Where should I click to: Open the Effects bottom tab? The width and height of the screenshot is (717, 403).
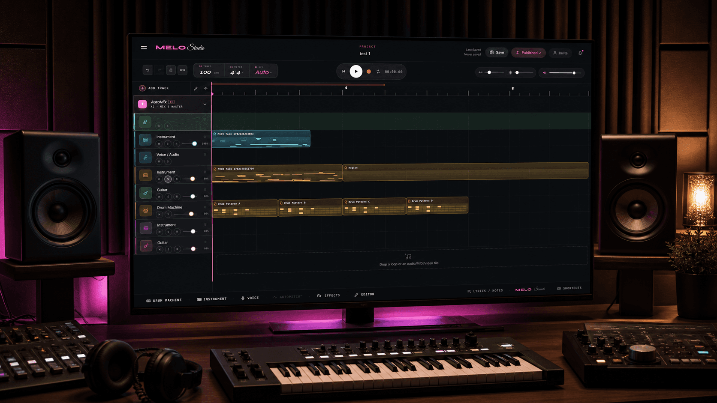[328, 296]
